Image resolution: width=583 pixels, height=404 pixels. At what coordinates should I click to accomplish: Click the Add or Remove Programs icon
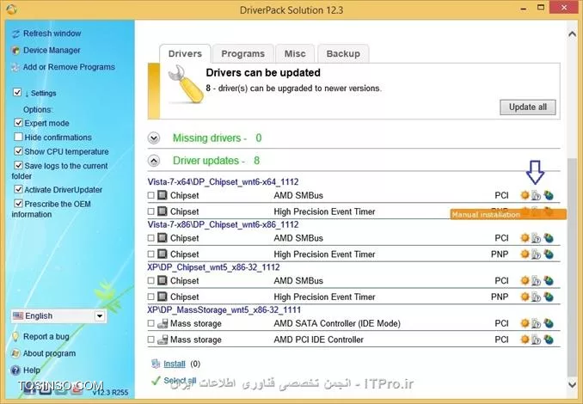point(15,67)
